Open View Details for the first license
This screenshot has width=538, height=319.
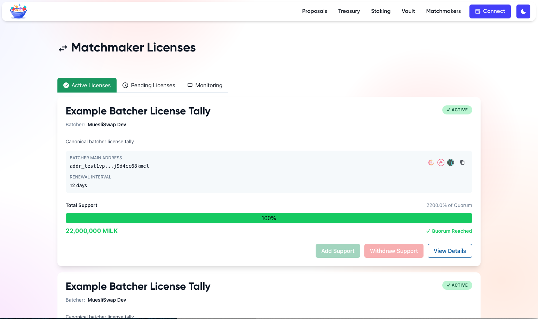(450, 251)
